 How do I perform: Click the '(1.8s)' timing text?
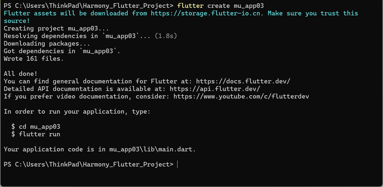[x=166, y=36]
